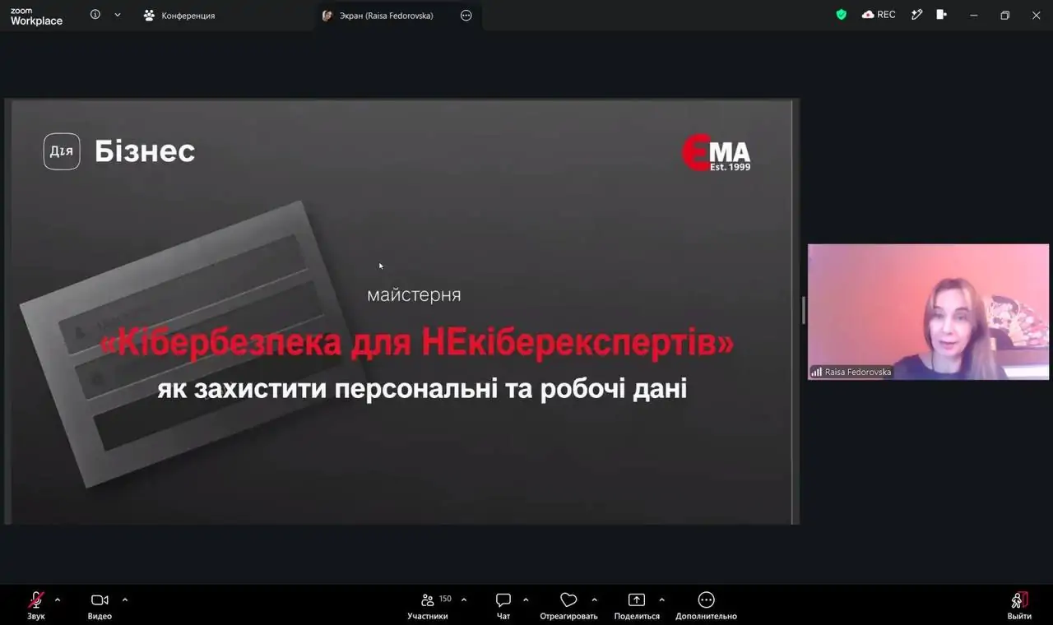Viewport: 1053px width, 625px height.
Task: Click the Zoom Workplace logo
Action: pos(36,16)
